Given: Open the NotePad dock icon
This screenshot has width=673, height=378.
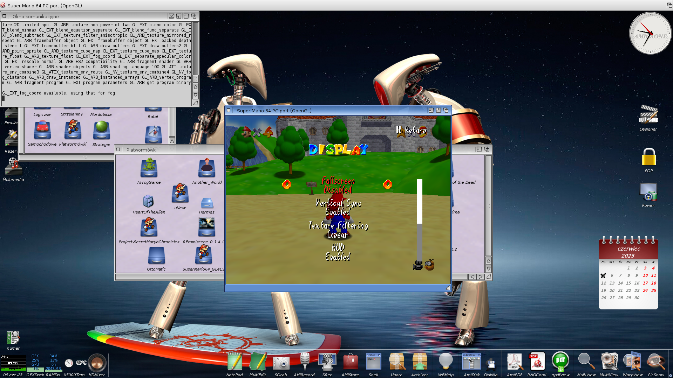Looking at the screenshot, I should click(234, 362).
